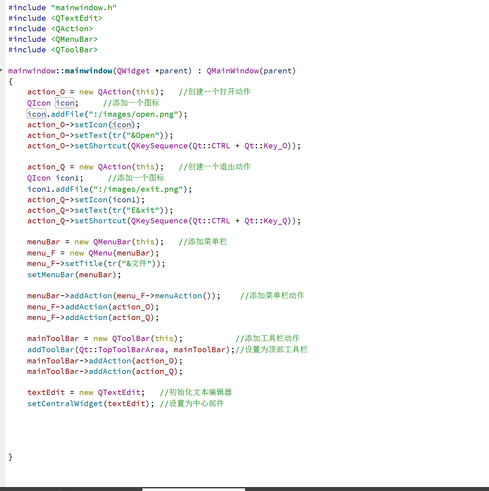Click the opening brace of the constructor

[x=11, y=82]
